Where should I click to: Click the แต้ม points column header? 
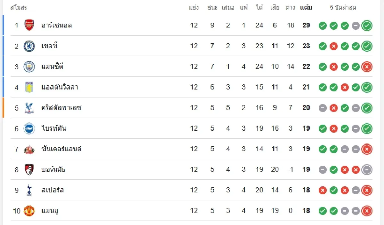tap(306, 8)
